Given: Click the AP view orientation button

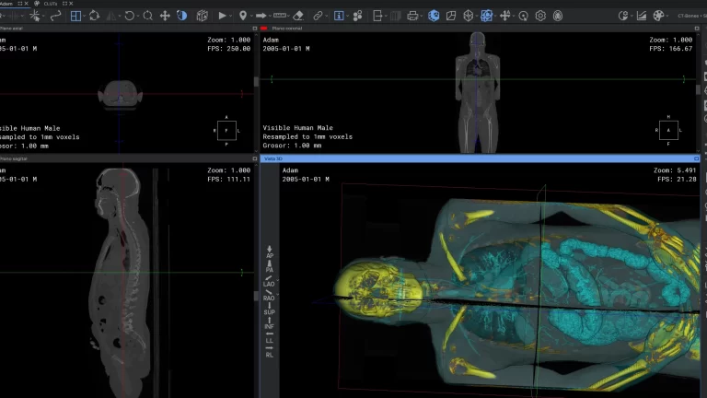Looking at the screenshot, I should coord(269,252).
